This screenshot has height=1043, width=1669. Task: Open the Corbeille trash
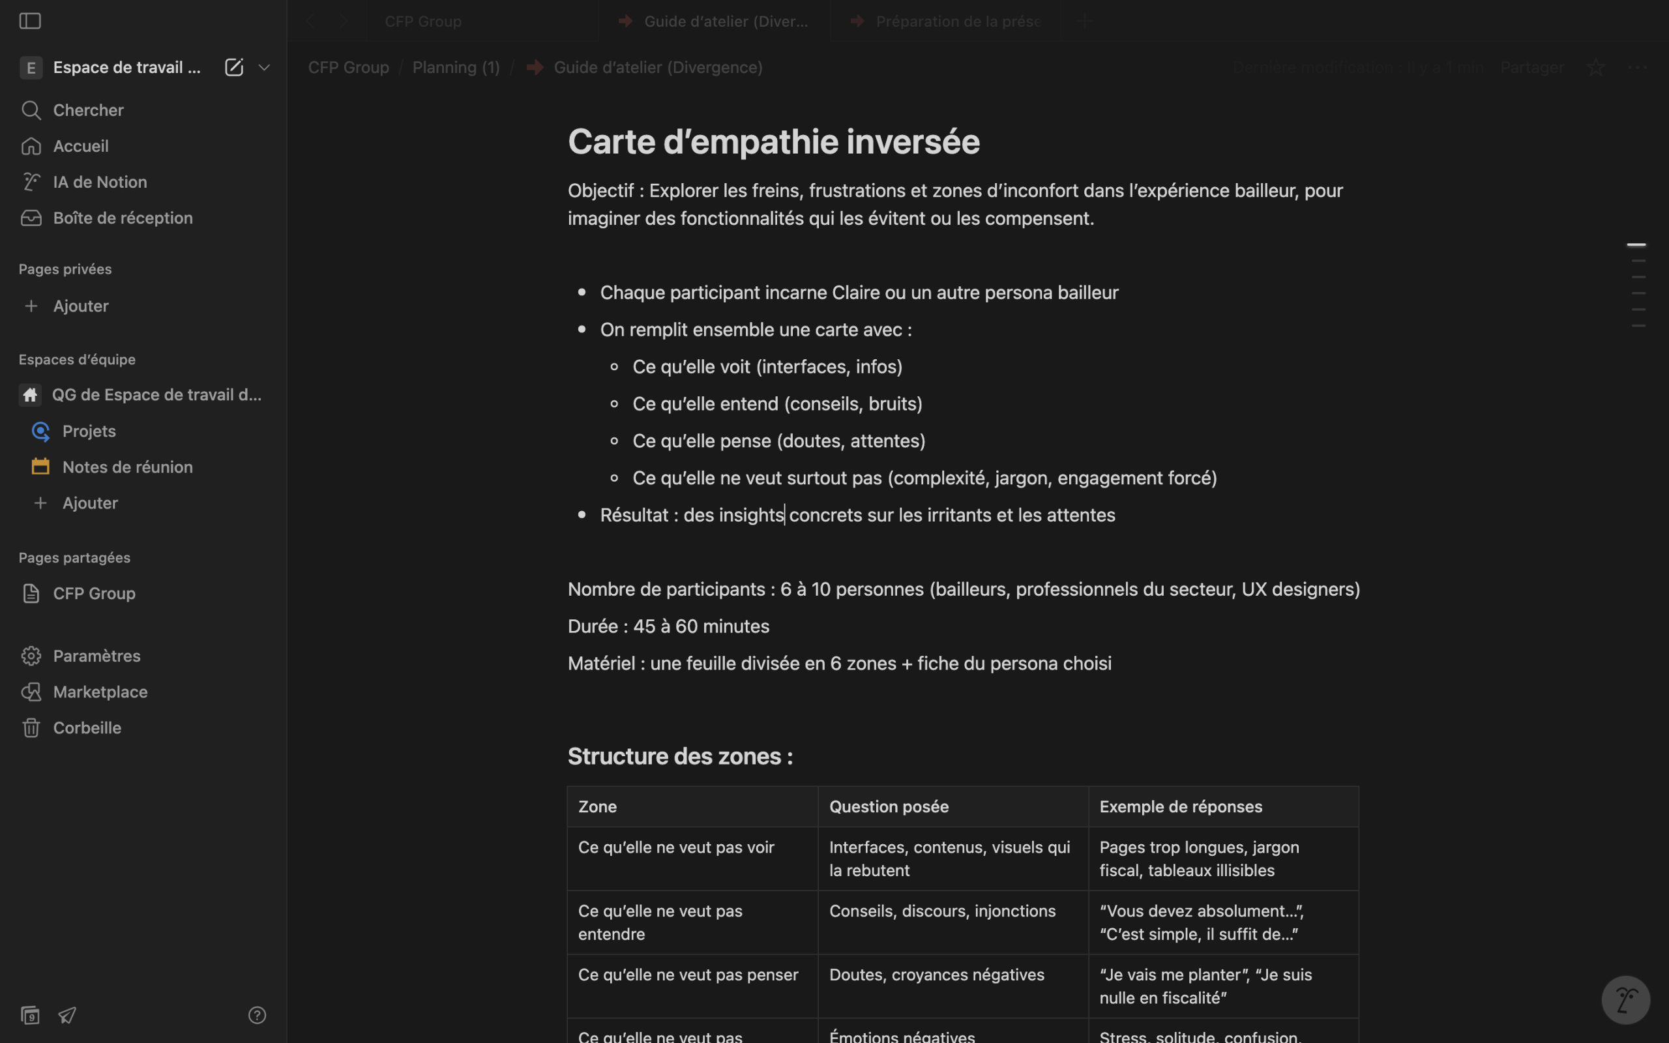coord(87,727)
